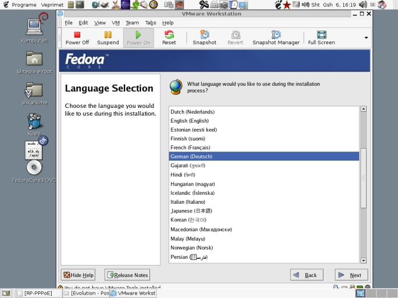Select Hindi language entry

[264, 175]
